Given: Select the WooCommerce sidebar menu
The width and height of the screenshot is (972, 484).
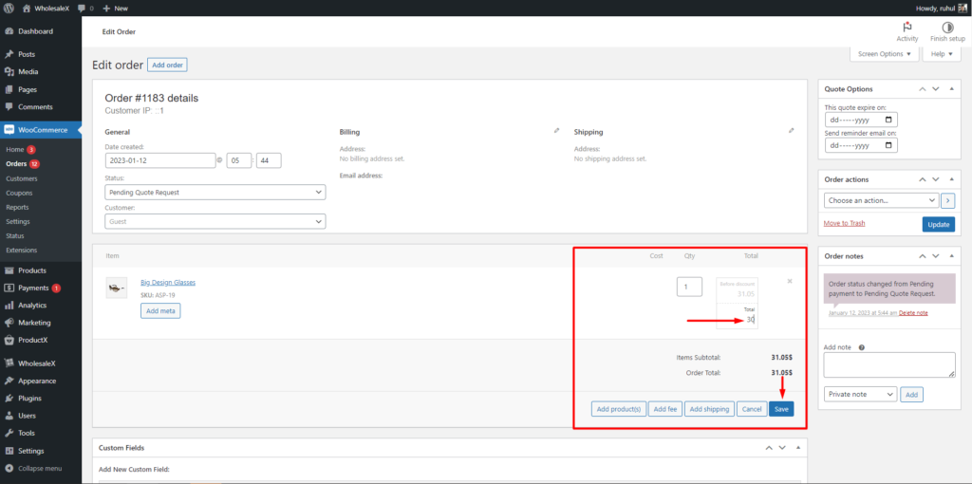Looking at the screenshot, I should (40, 130).
